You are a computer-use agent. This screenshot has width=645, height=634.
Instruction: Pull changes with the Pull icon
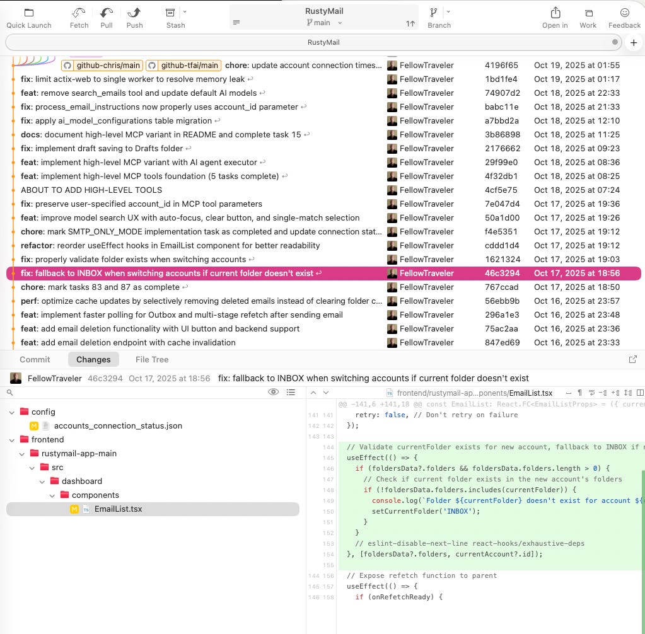click(x=107, y=13)
